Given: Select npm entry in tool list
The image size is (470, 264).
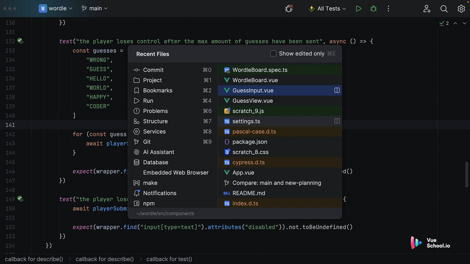Looking at the screenshot, I should point(173,203).
